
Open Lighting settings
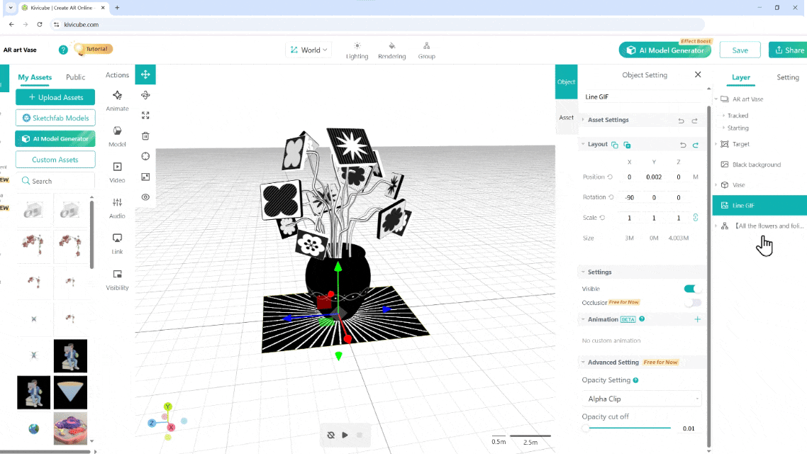[x=357, y=50]
